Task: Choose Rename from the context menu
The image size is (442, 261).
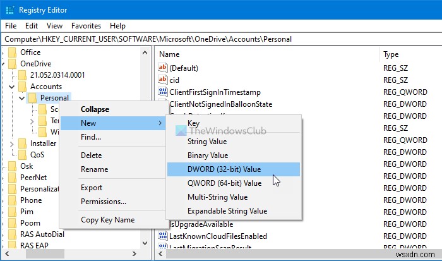Action: click(113, 169)
